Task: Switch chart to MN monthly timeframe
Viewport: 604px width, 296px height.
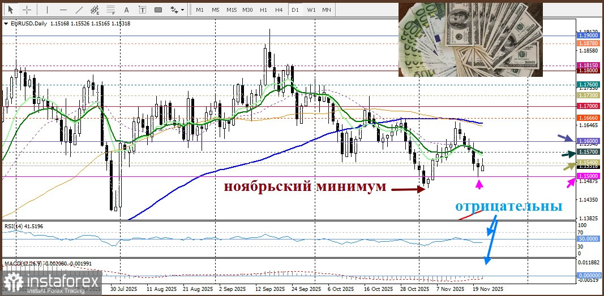Action: 326,10
